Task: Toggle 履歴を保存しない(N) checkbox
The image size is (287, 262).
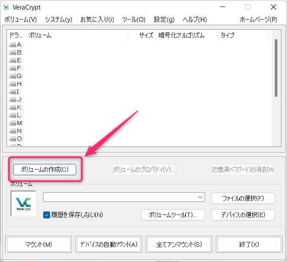Action: pyautogui.click(x=47, y=215)
